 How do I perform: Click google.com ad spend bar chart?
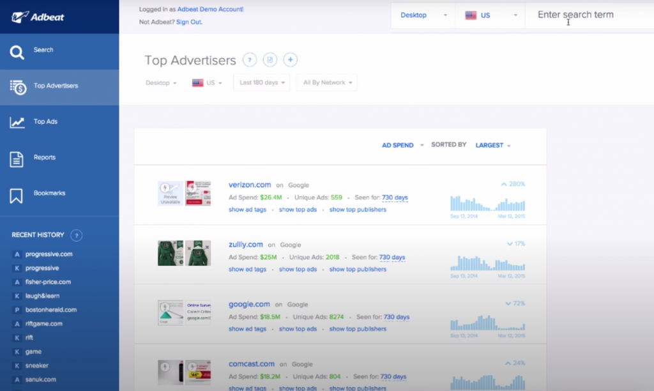(x=487, y=323)
